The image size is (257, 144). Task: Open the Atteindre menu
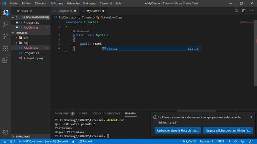(x=73, y=3)
